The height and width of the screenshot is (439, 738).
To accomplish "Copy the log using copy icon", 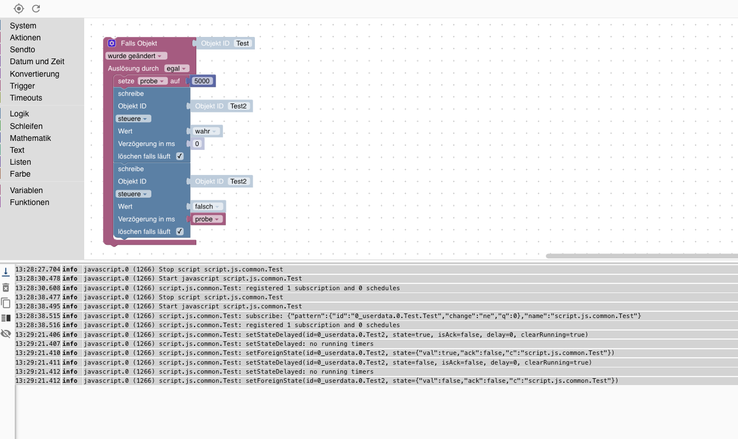I will [x=6, y=303].
